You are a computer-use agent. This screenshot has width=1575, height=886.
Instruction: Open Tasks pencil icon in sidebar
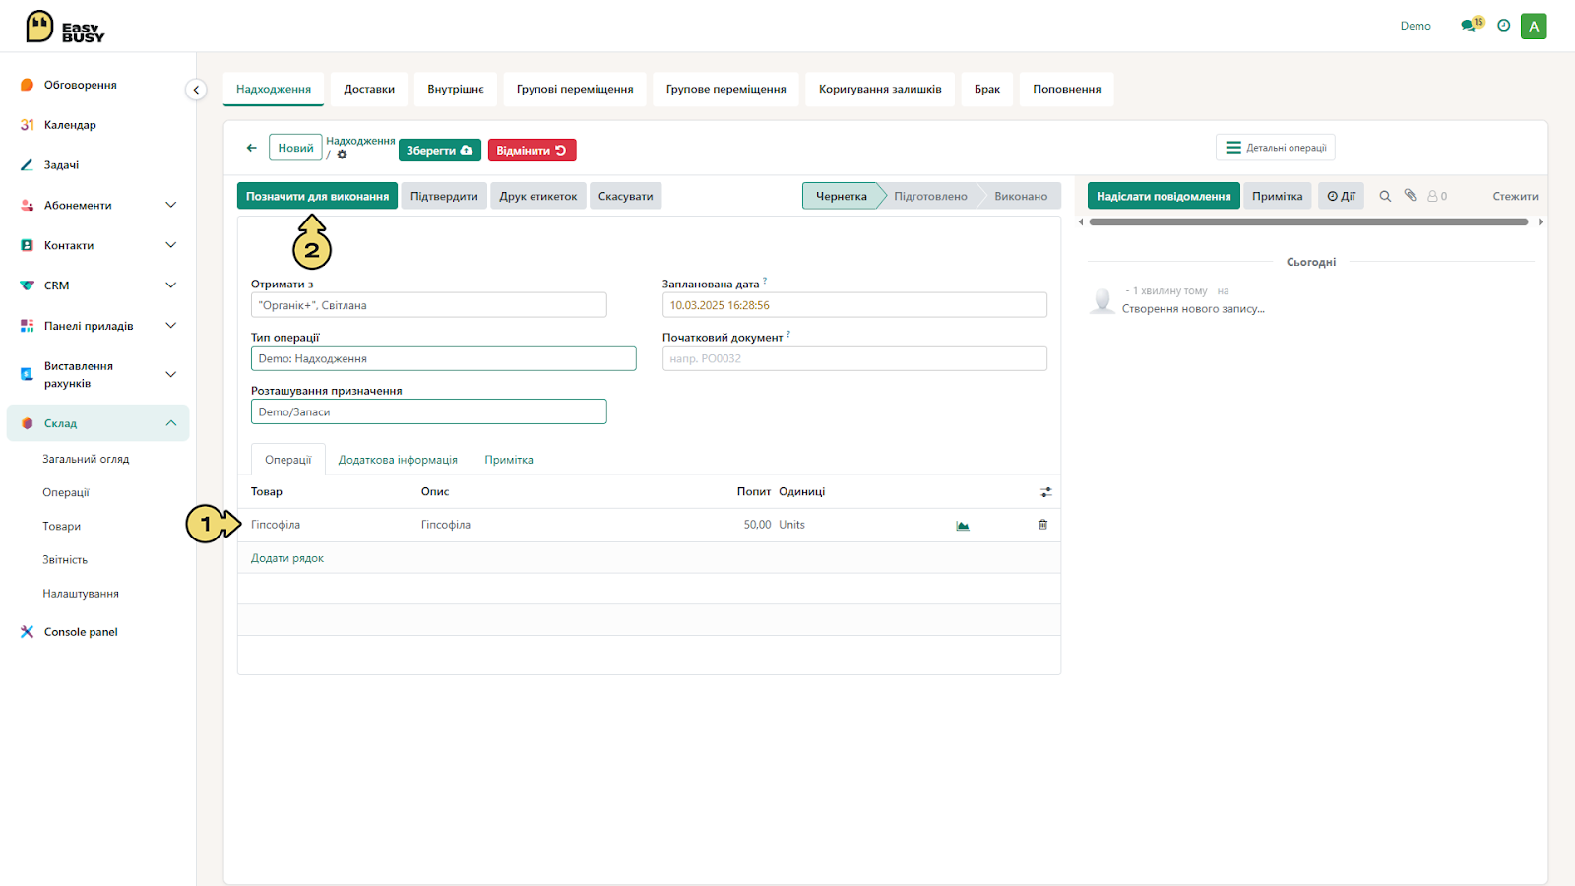[28, 165]
